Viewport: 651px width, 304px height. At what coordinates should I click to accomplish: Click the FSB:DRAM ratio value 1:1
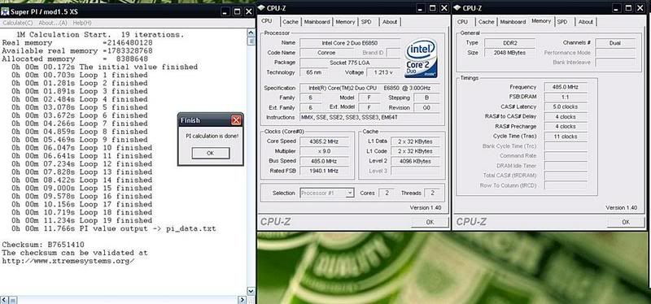566,97
